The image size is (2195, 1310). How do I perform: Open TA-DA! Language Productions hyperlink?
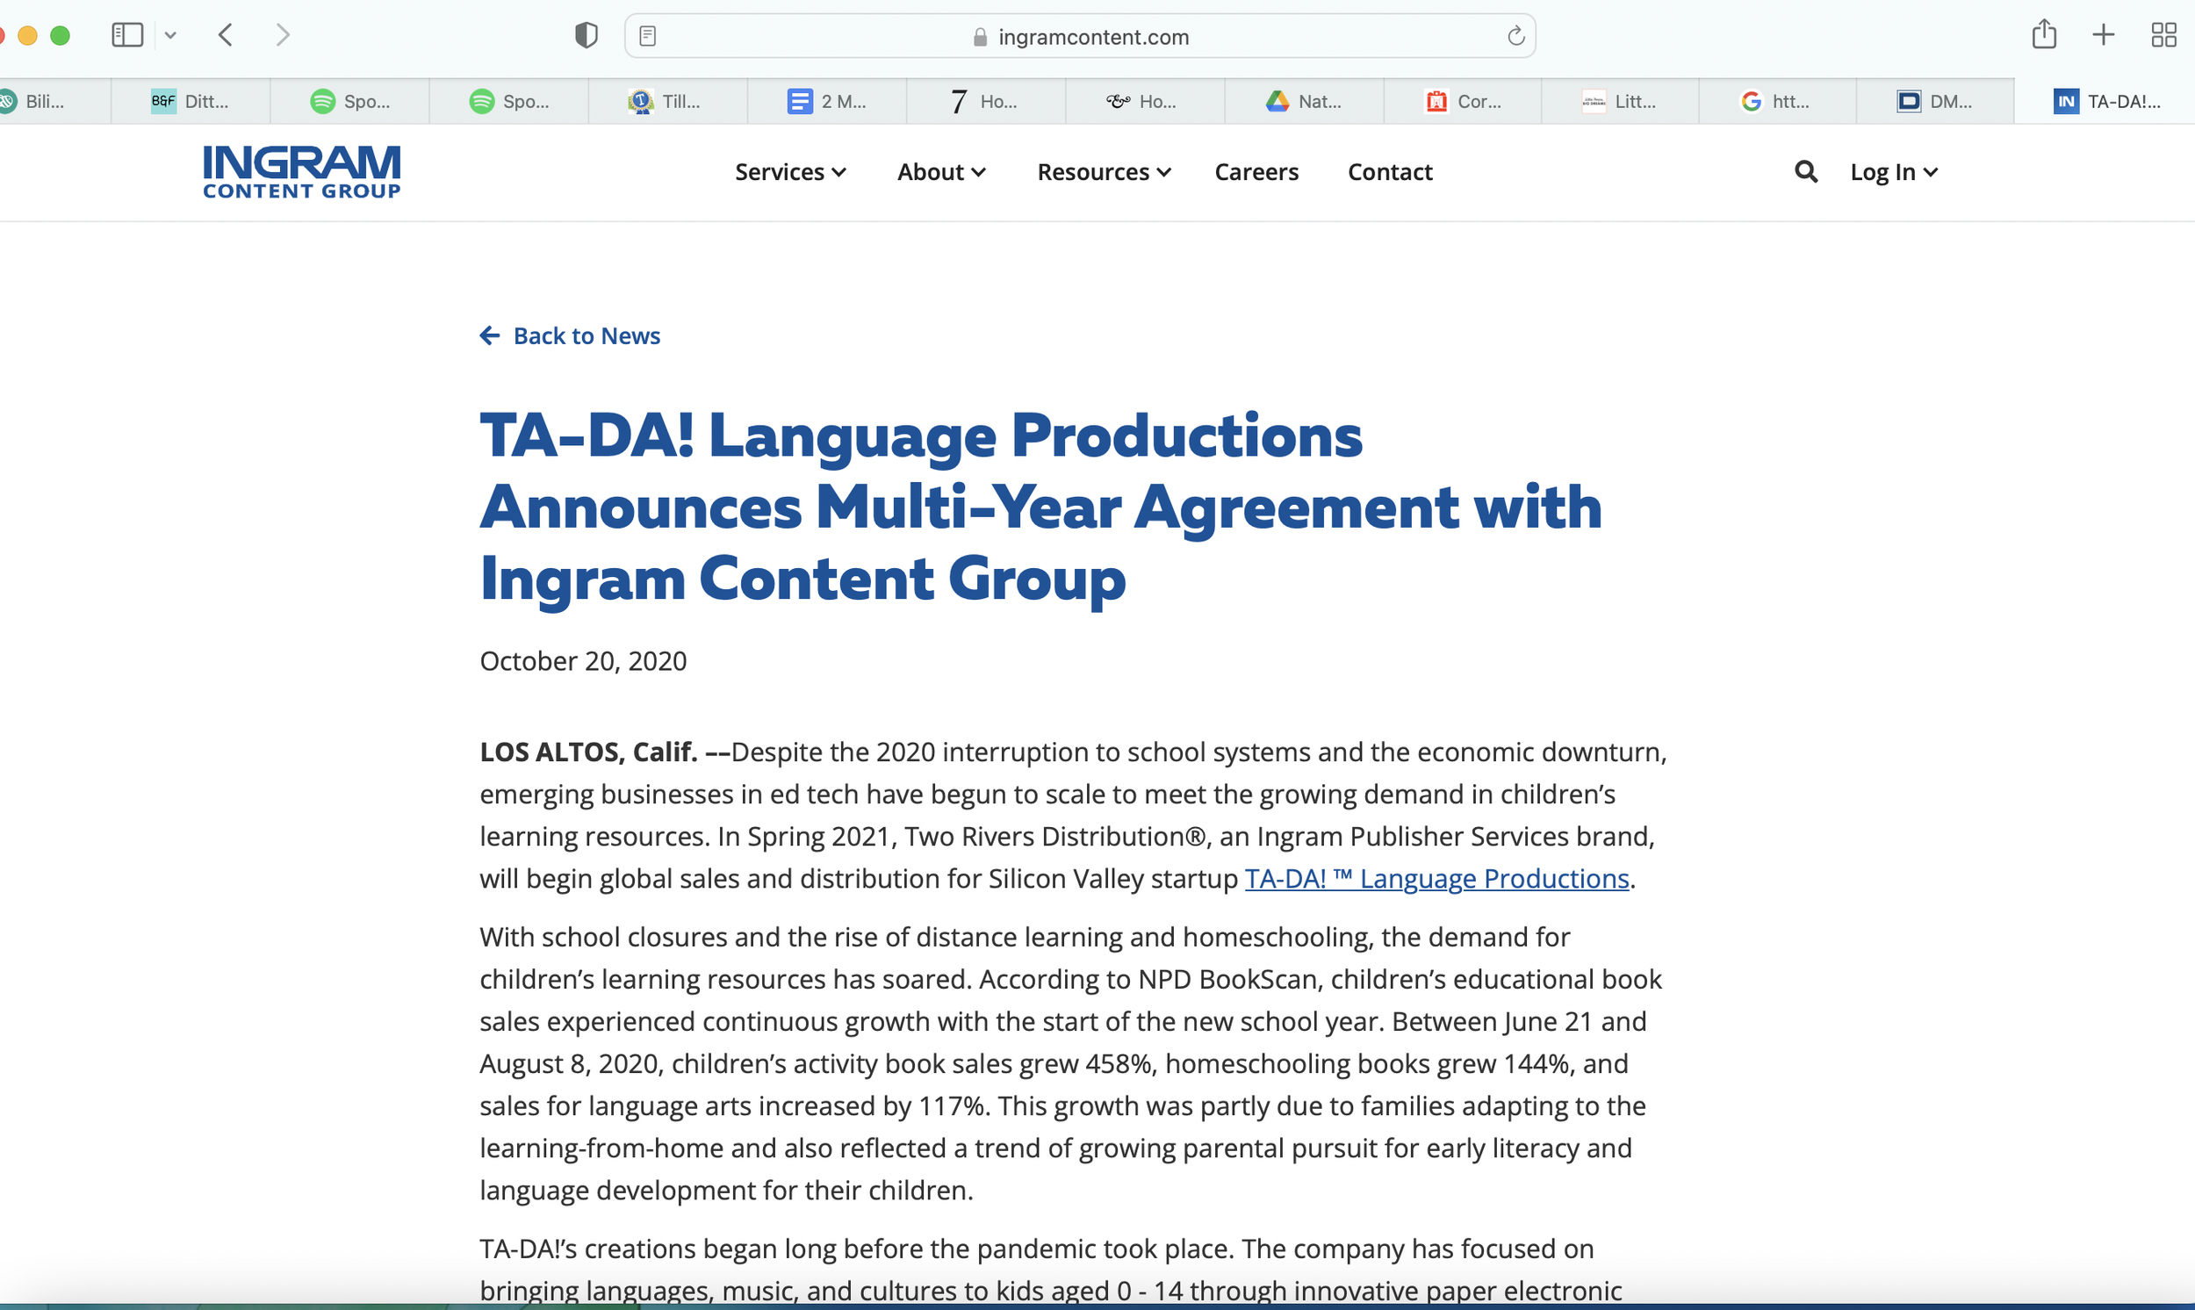1436,879
